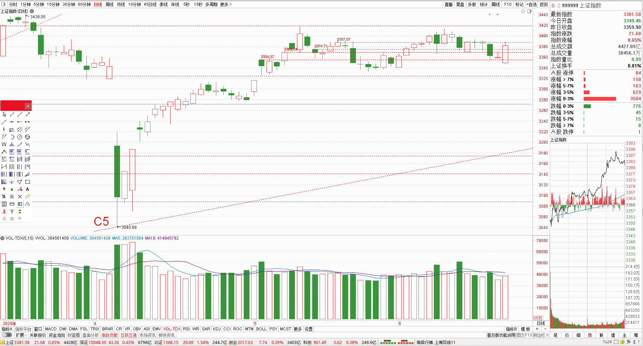The width and height of the screenshot is (643, 346).
Task: Open 指标B indicator group menu
Action: [511, 329]
